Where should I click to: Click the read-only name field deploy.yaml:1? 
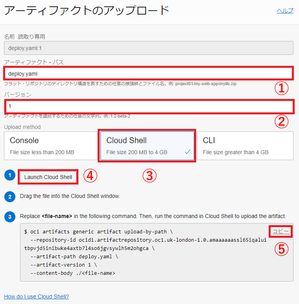coord(148,48)
